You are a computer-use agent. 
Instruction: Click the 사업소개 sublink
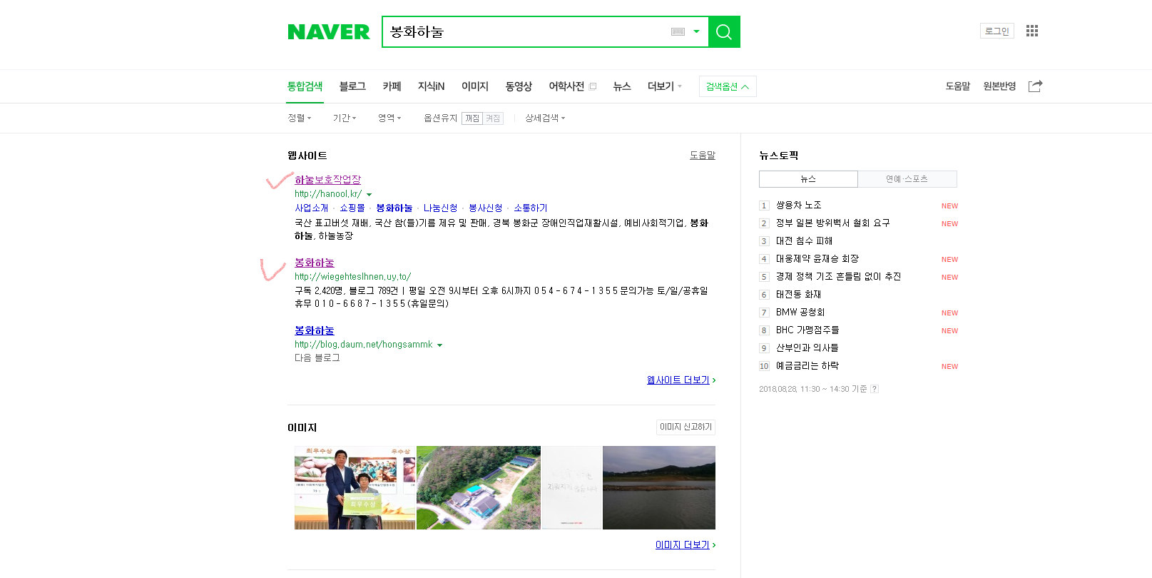(312, 208)
